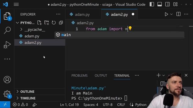Select the adam2.py editor tab
Viewport: 193px width, 108px height.
point(119,14)
